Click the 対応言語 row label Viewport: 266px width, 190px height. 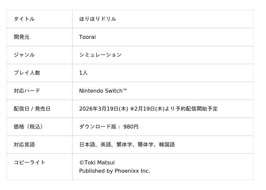(x=24, y=144)
